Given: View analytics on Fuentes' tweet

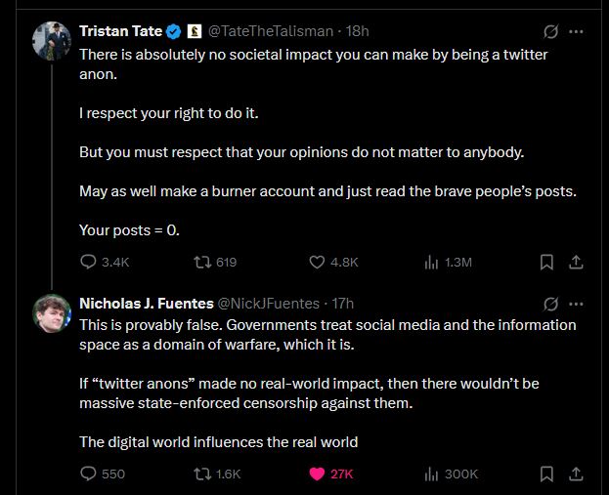Looking at the screenshot, I should pos(431,474).
